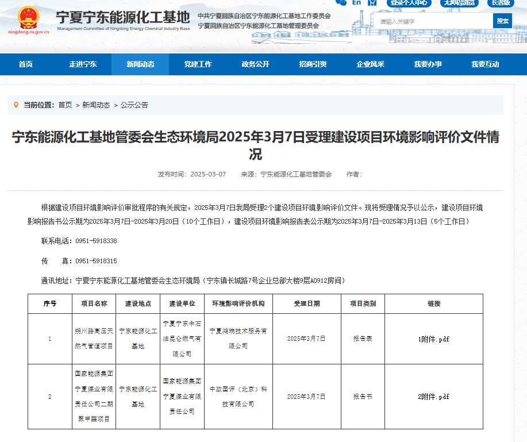This screenshot has height=442, width=527.
Task: Click the 建设单位 table header
Action: coord(182,303)
